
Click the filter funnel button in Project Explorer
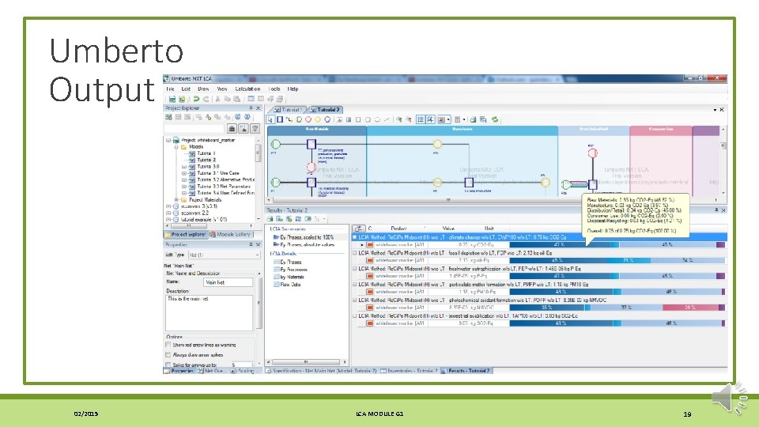255,128
